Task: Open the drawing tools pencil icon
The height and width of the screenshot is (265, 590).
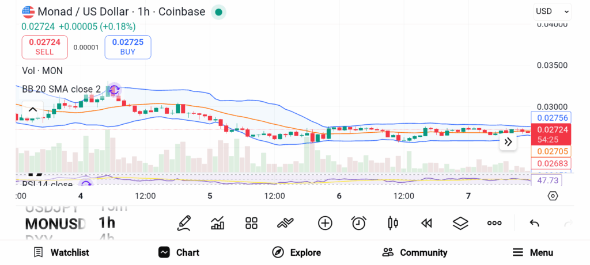Action: (x=184, y=223)
